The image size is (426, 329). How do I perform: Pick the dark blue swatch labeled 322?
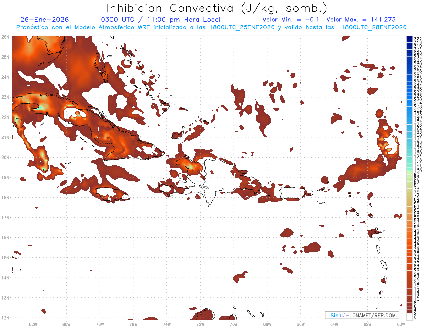(410, 38)
